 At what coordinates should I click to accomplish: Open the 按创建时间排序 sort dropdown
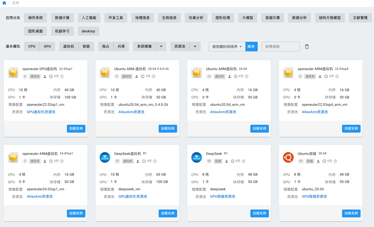click(x=227, y=47)
